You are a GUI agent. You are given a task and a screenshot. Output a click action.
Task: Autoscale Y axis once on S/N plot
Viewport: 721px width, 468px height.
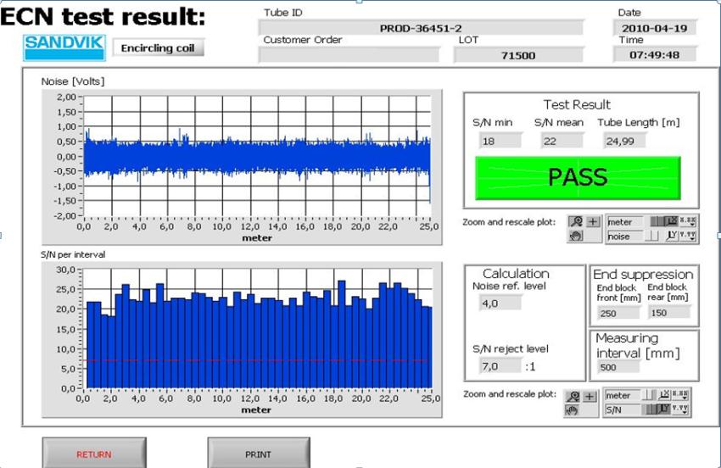[x=663, y=409]
